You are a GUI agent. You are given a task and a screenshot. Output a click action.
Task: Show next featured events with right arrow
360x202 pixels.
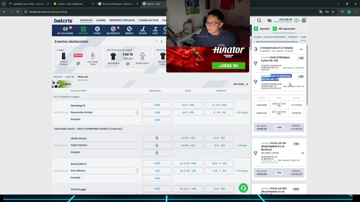click(162, 42)
